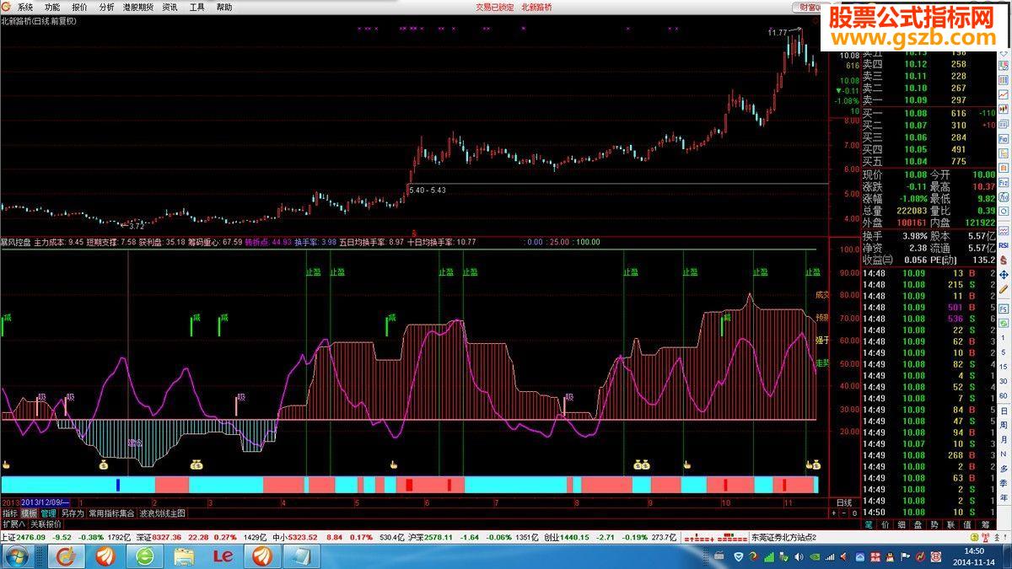Open the 工具 menu
This screenshot has width=1012, height=569.
[x=196, y=7]
